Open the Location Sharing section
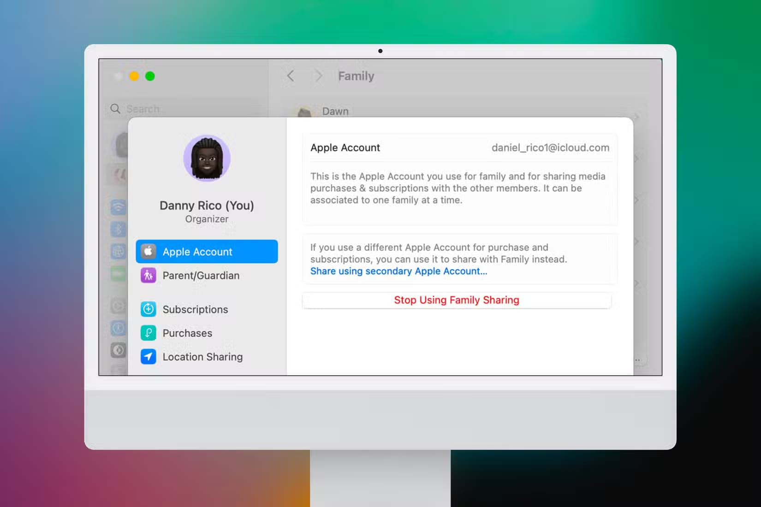 (x=207, y=357)
